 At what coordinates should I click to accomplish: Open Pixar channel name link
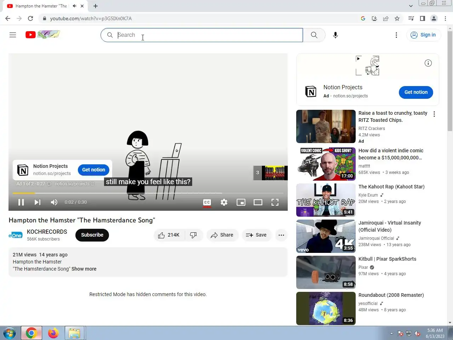363,267
